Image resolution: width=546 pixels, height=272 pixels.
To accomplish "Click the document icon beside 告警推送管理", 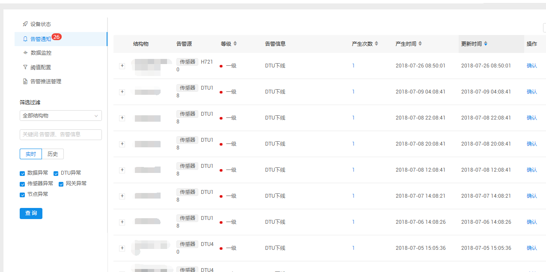I will [x=25, y=81].
